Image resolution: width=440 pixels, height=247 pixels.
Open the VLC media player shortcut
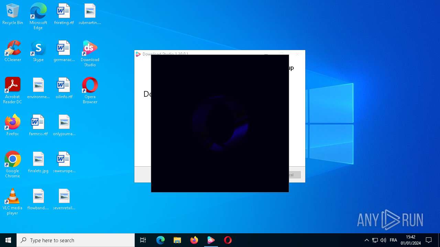tap(13, 202)
